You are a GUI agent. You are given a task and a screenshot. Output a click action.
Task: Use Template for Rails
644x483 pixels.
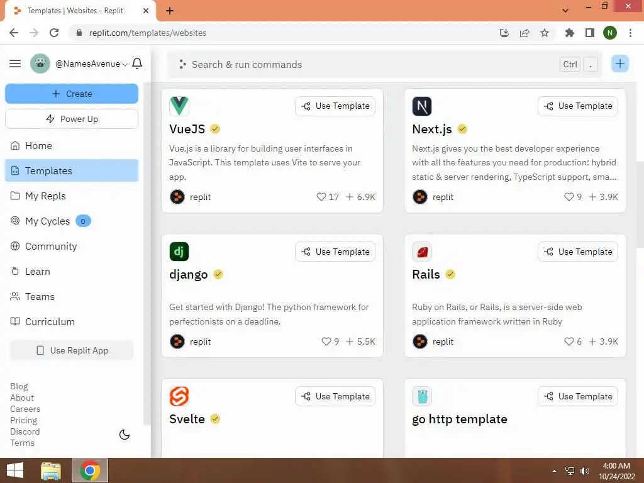tap(578, 252)
